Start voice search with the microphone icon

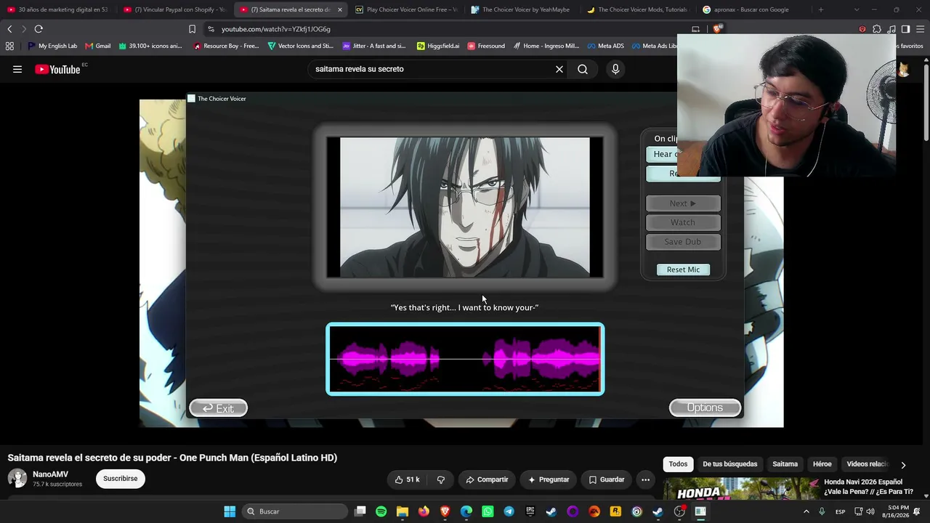[x=615, y=69]
